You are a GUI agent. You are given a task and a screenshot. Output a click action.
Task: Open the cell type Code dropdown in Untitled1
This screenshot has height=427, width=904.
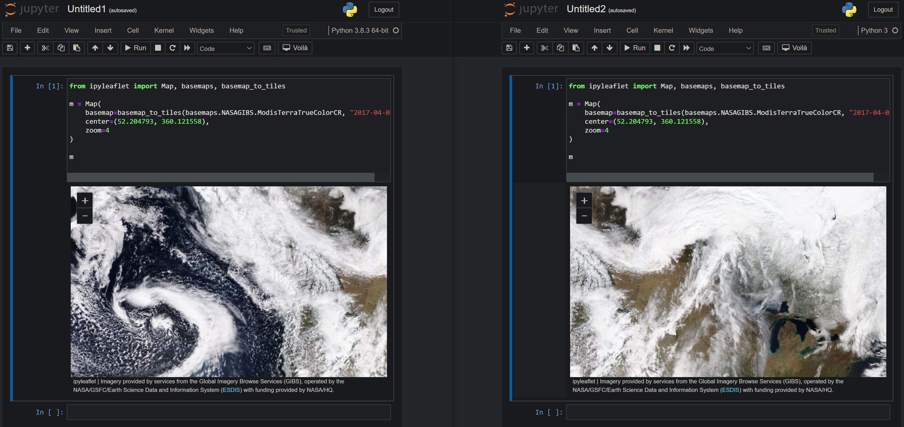click(225, 48)
